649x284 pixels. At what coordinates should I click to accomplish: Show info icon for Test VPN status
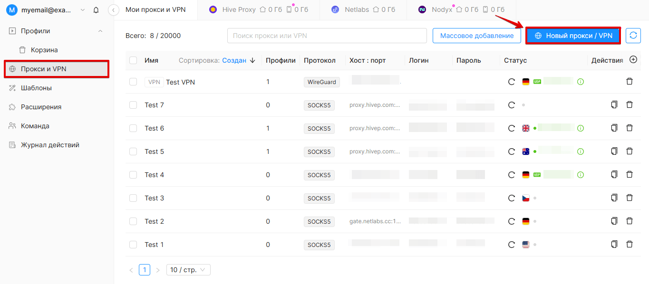click(x=580, y=82)
